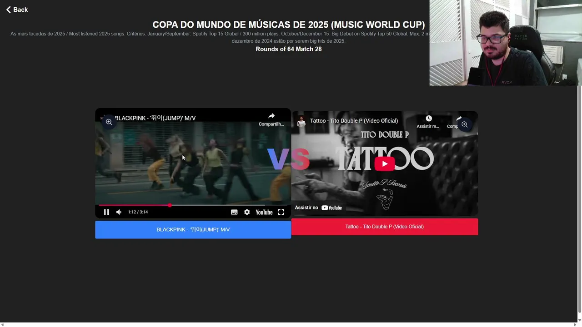Screen dimensions: 582x327
Task: Mute the BLACKPINK video volume
Action: pos(119,212)
